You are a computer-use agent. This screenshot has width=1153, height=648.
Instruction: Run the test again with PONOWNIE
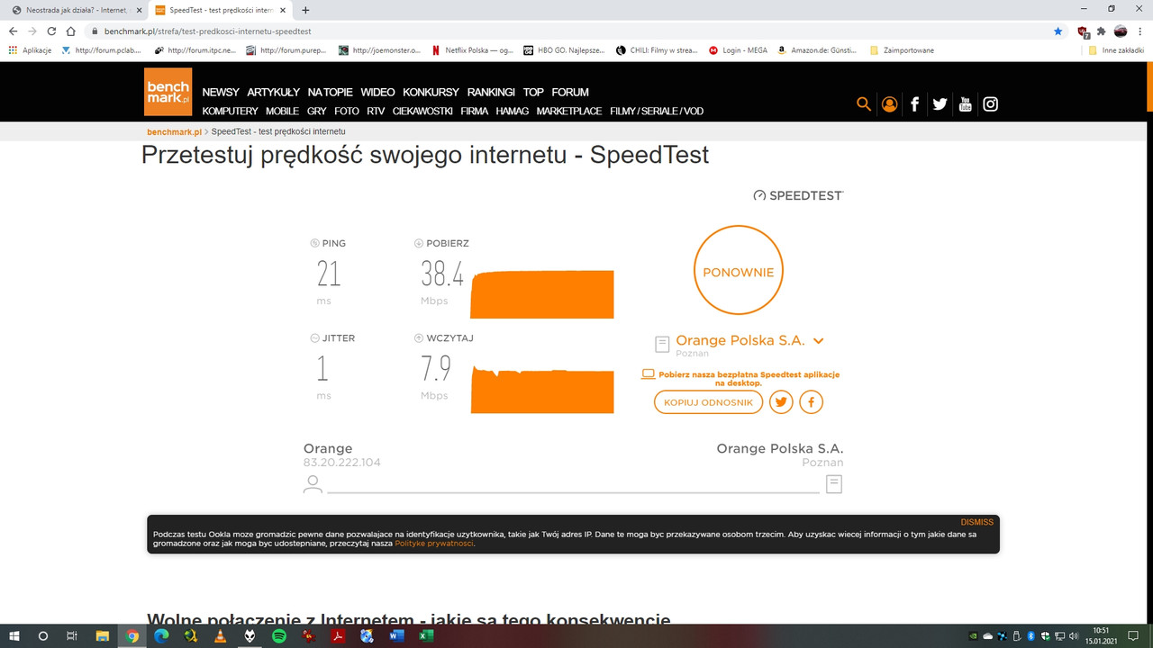(x=739, y=270)
